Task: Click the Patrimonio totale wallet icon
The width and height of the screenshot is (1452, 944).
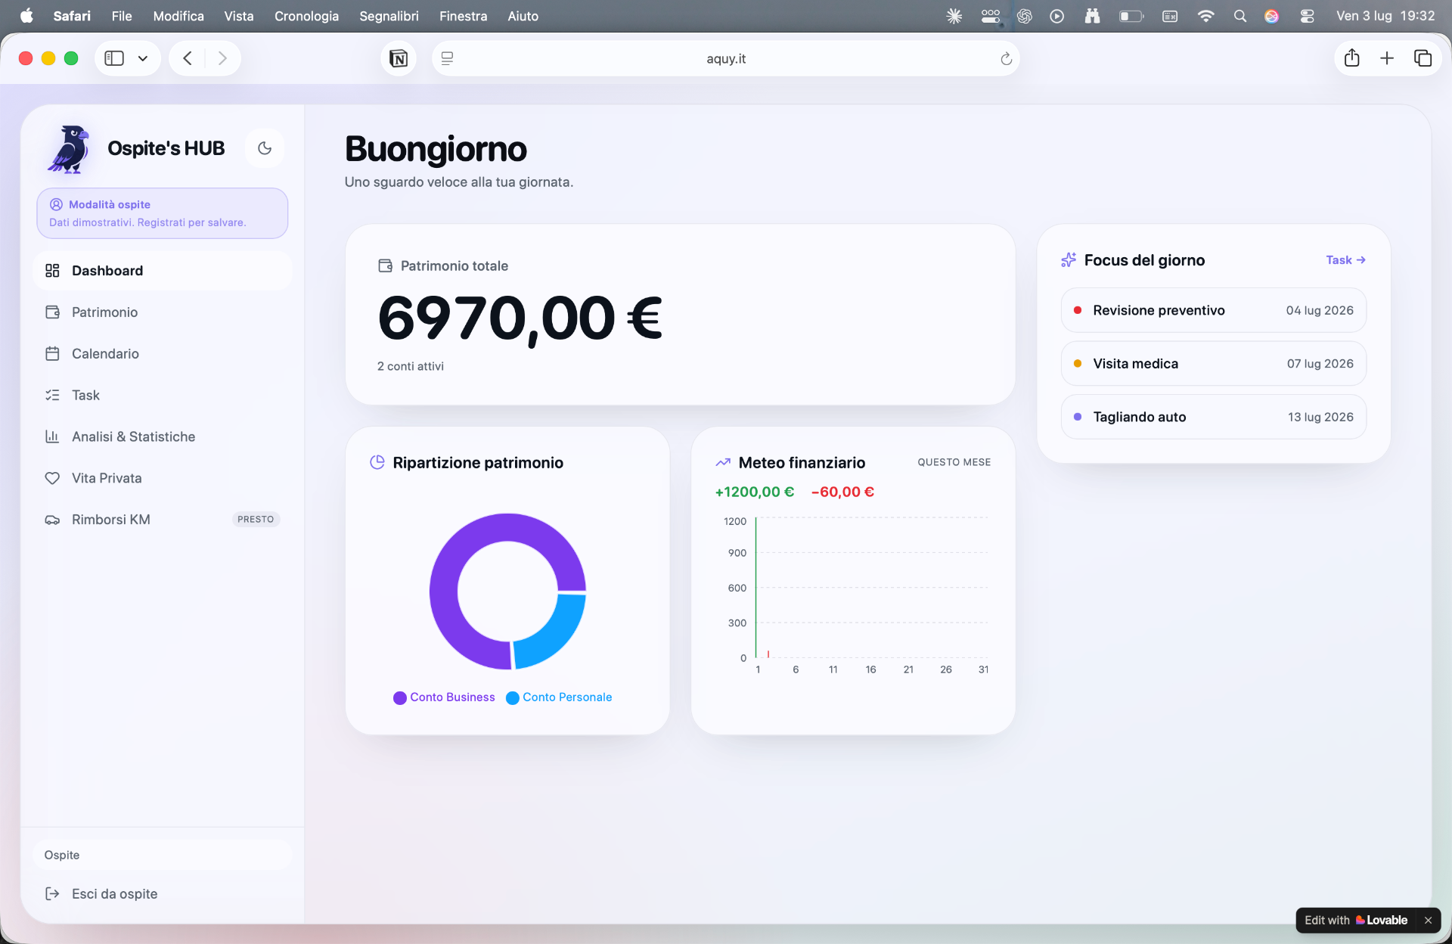Action: click(x=385, y=265)
